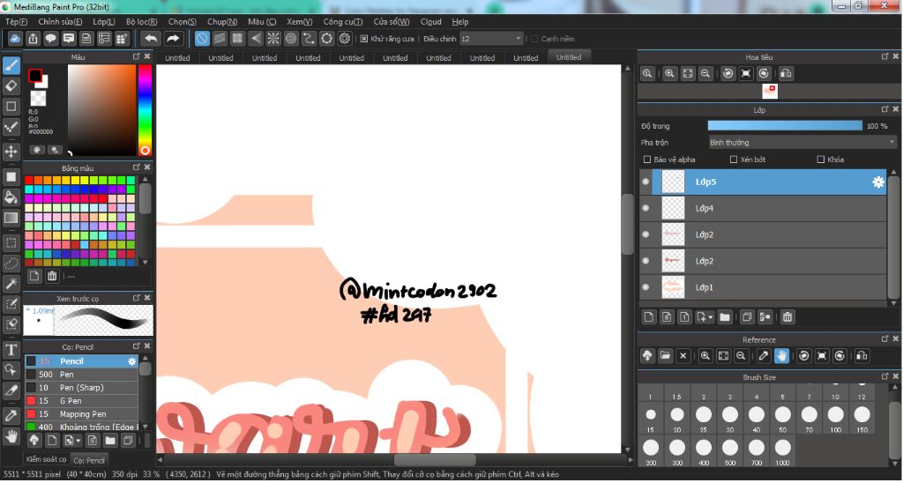Screen dimensions: 903x483
Task: Enable the grid snap guide
Action: pos(237,39)
